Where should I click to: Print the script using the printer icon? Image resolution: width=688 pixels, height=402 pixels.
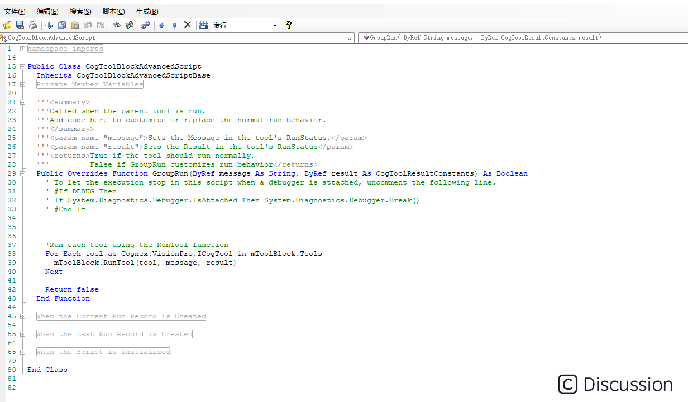(33, 25)
